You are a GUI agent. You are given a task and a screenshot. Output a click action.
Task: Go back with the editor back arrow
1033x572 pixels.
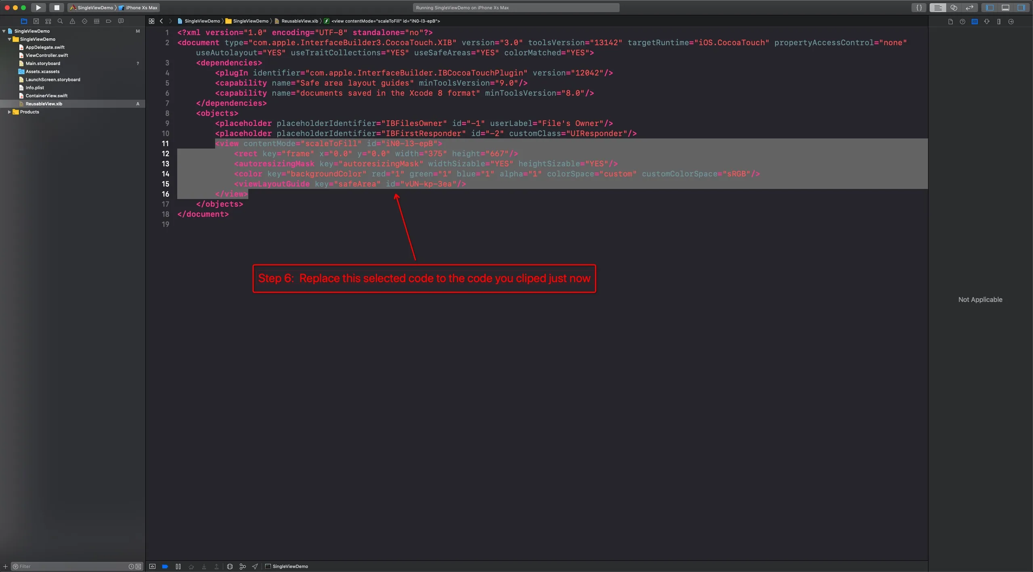(161, 21)
